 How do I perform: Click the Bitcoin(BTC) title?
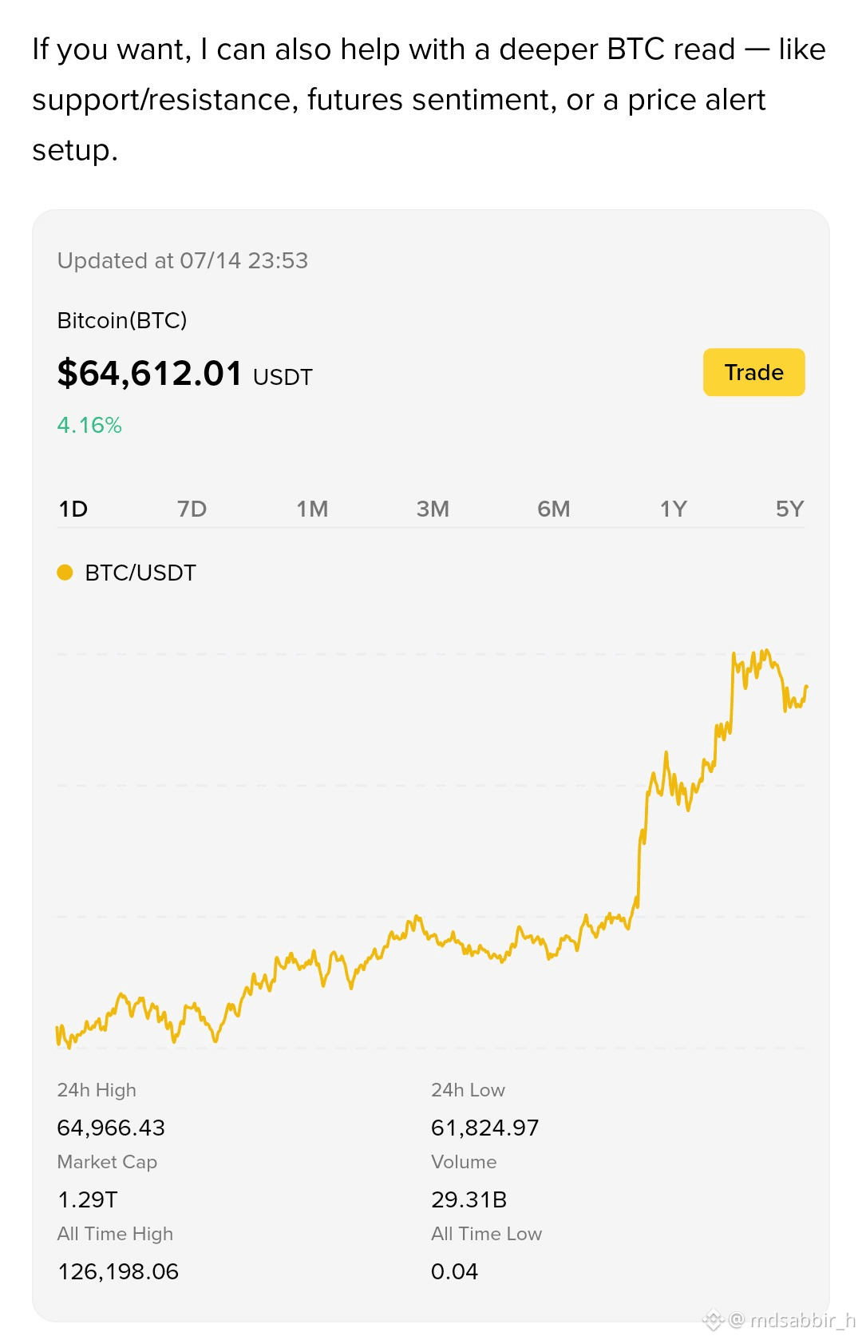(x=122, y=320)
